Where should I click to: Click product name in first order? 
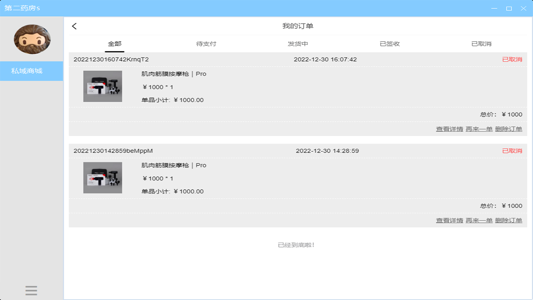pos(174,74)
